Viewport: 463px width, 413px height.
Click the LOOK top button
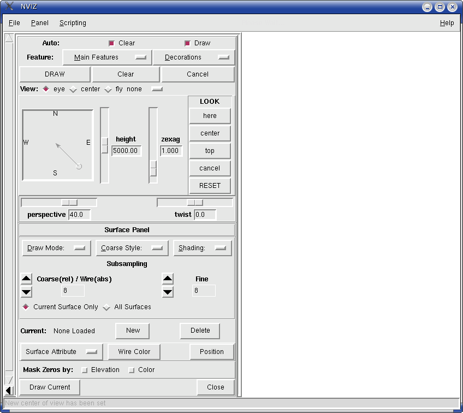210,151
